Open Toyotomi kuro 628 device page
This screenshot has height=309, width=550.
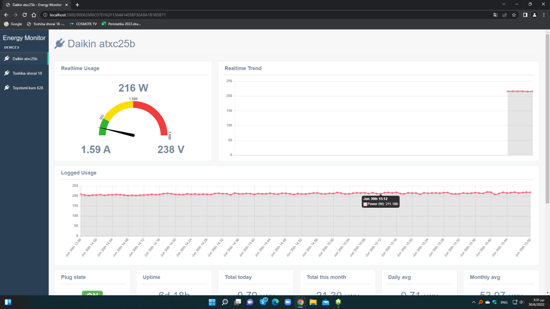pos(24,88)
